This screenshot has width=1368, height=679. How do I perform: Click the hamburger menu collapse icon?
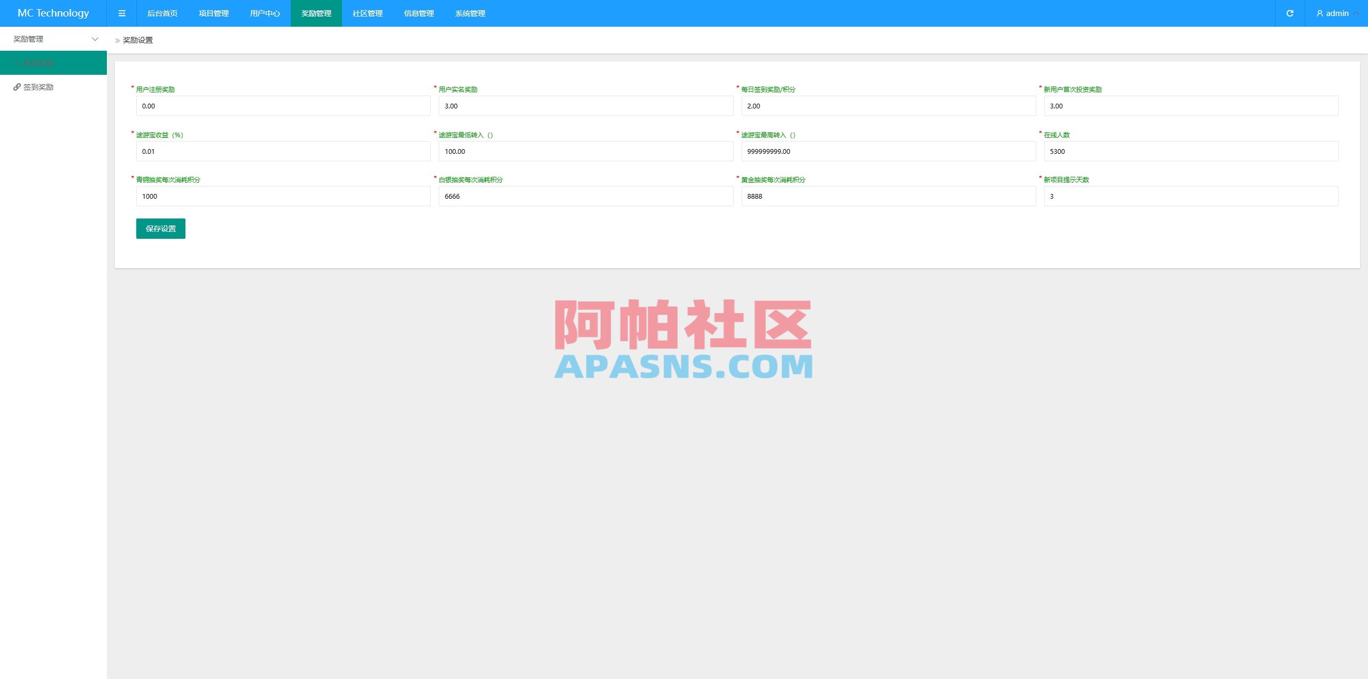coord(122,13)
